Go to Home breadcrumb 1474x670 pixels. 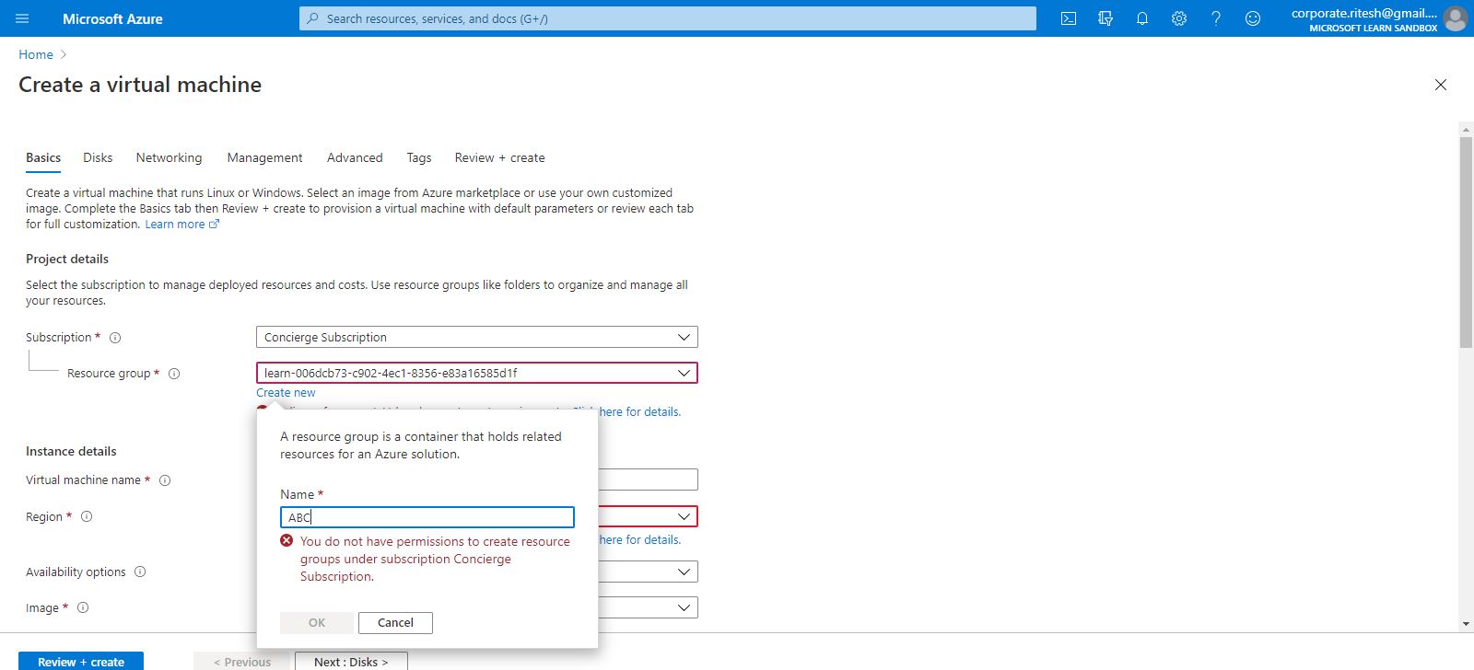pyautogui.click(x=36, y=54)
